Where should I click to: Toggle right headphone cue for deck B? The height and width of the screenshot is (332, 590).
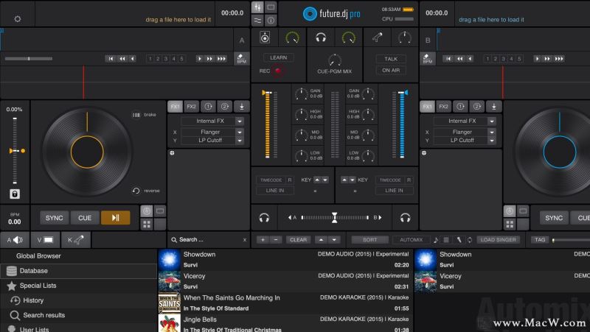(405, 217)
